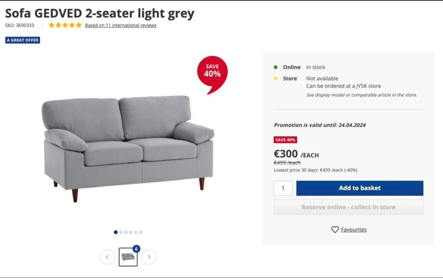Advance to the next product image arrow
443x278 pixels.
[149, 257]
